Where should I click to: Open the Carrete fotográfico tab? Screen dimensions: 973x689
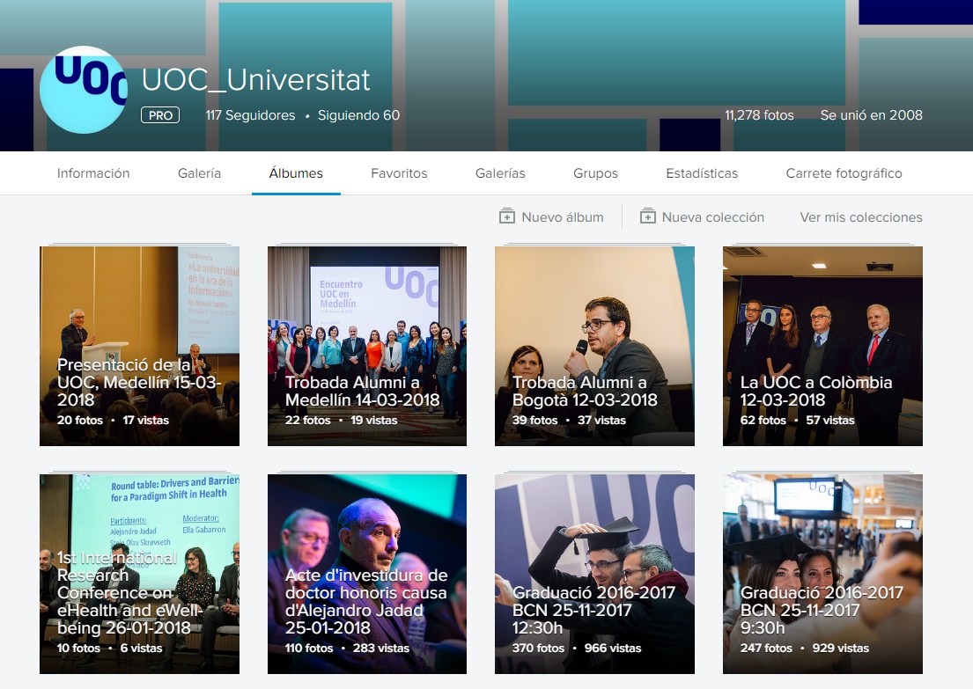(x=844, y=173)
